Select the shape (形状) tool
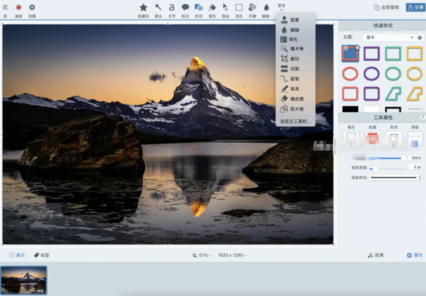 (198, 11)
